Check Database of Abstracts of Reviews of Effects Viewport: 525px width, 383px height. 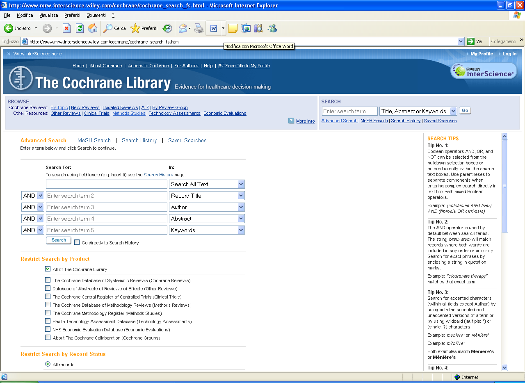pyautogui.click(x=48, y=288)
